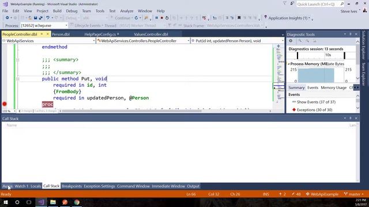Open the Analyze menu

click(x=127, y=11)
